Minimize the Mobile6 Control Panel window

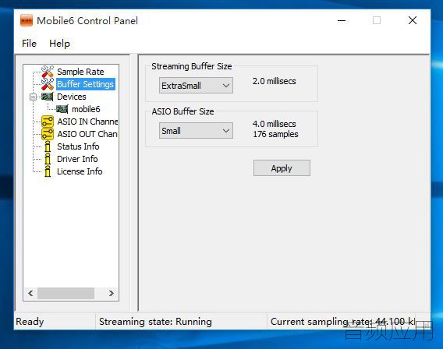coord(342,20)
